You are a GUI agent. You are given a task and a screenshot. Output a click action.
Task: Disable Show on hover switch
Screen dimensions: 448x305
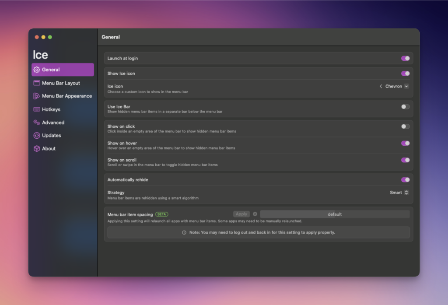pyautogui.click(x=405, y=143)
